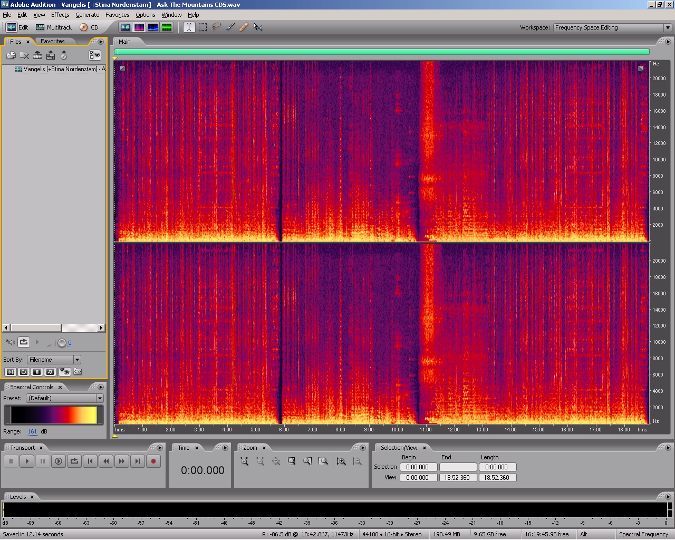Click the Import File folder icon
Screen dimensions: 675x540
[11, 55]
